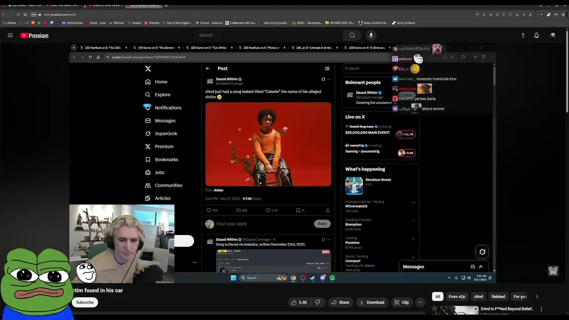
Task: Open the Pinterest bookmark
Action: click(x=152, y=23)
